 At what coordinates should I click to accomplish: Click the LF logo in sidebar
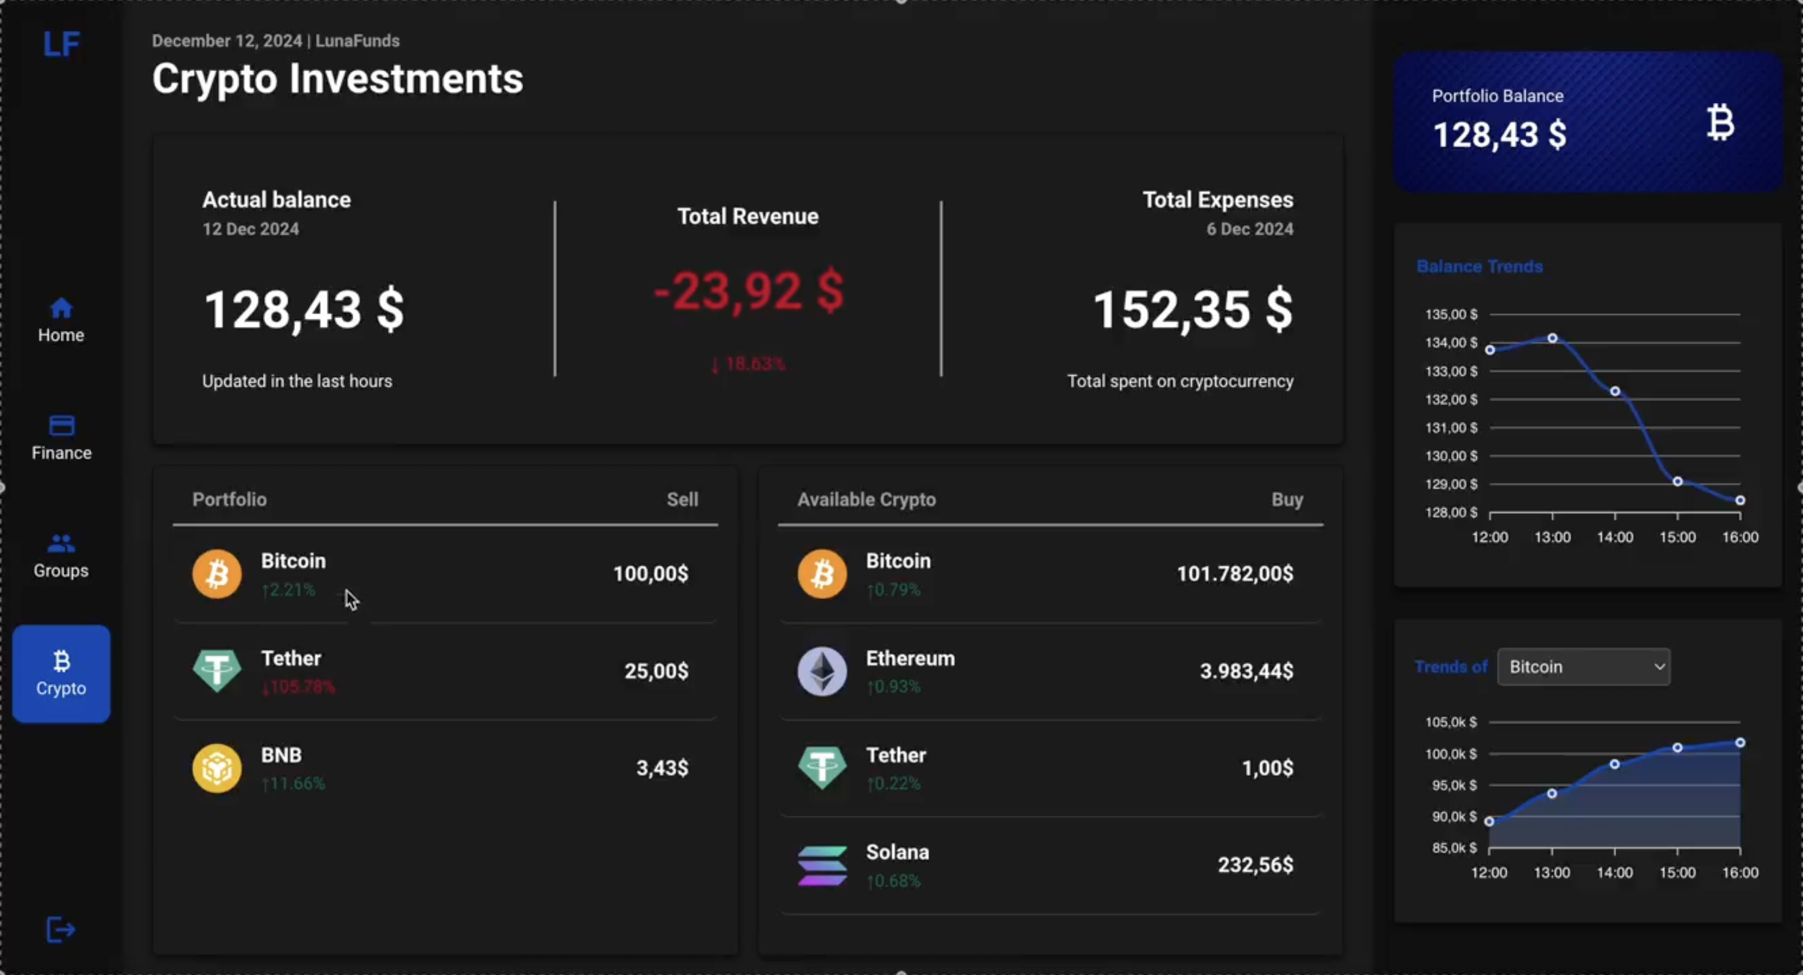(x=61, y=44)
